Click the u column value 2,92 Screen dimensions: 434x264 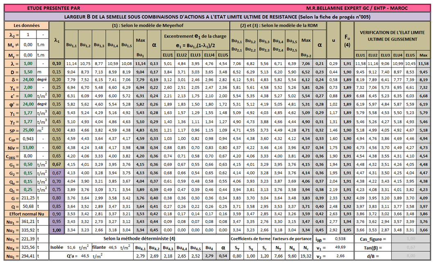pos(333,230)
